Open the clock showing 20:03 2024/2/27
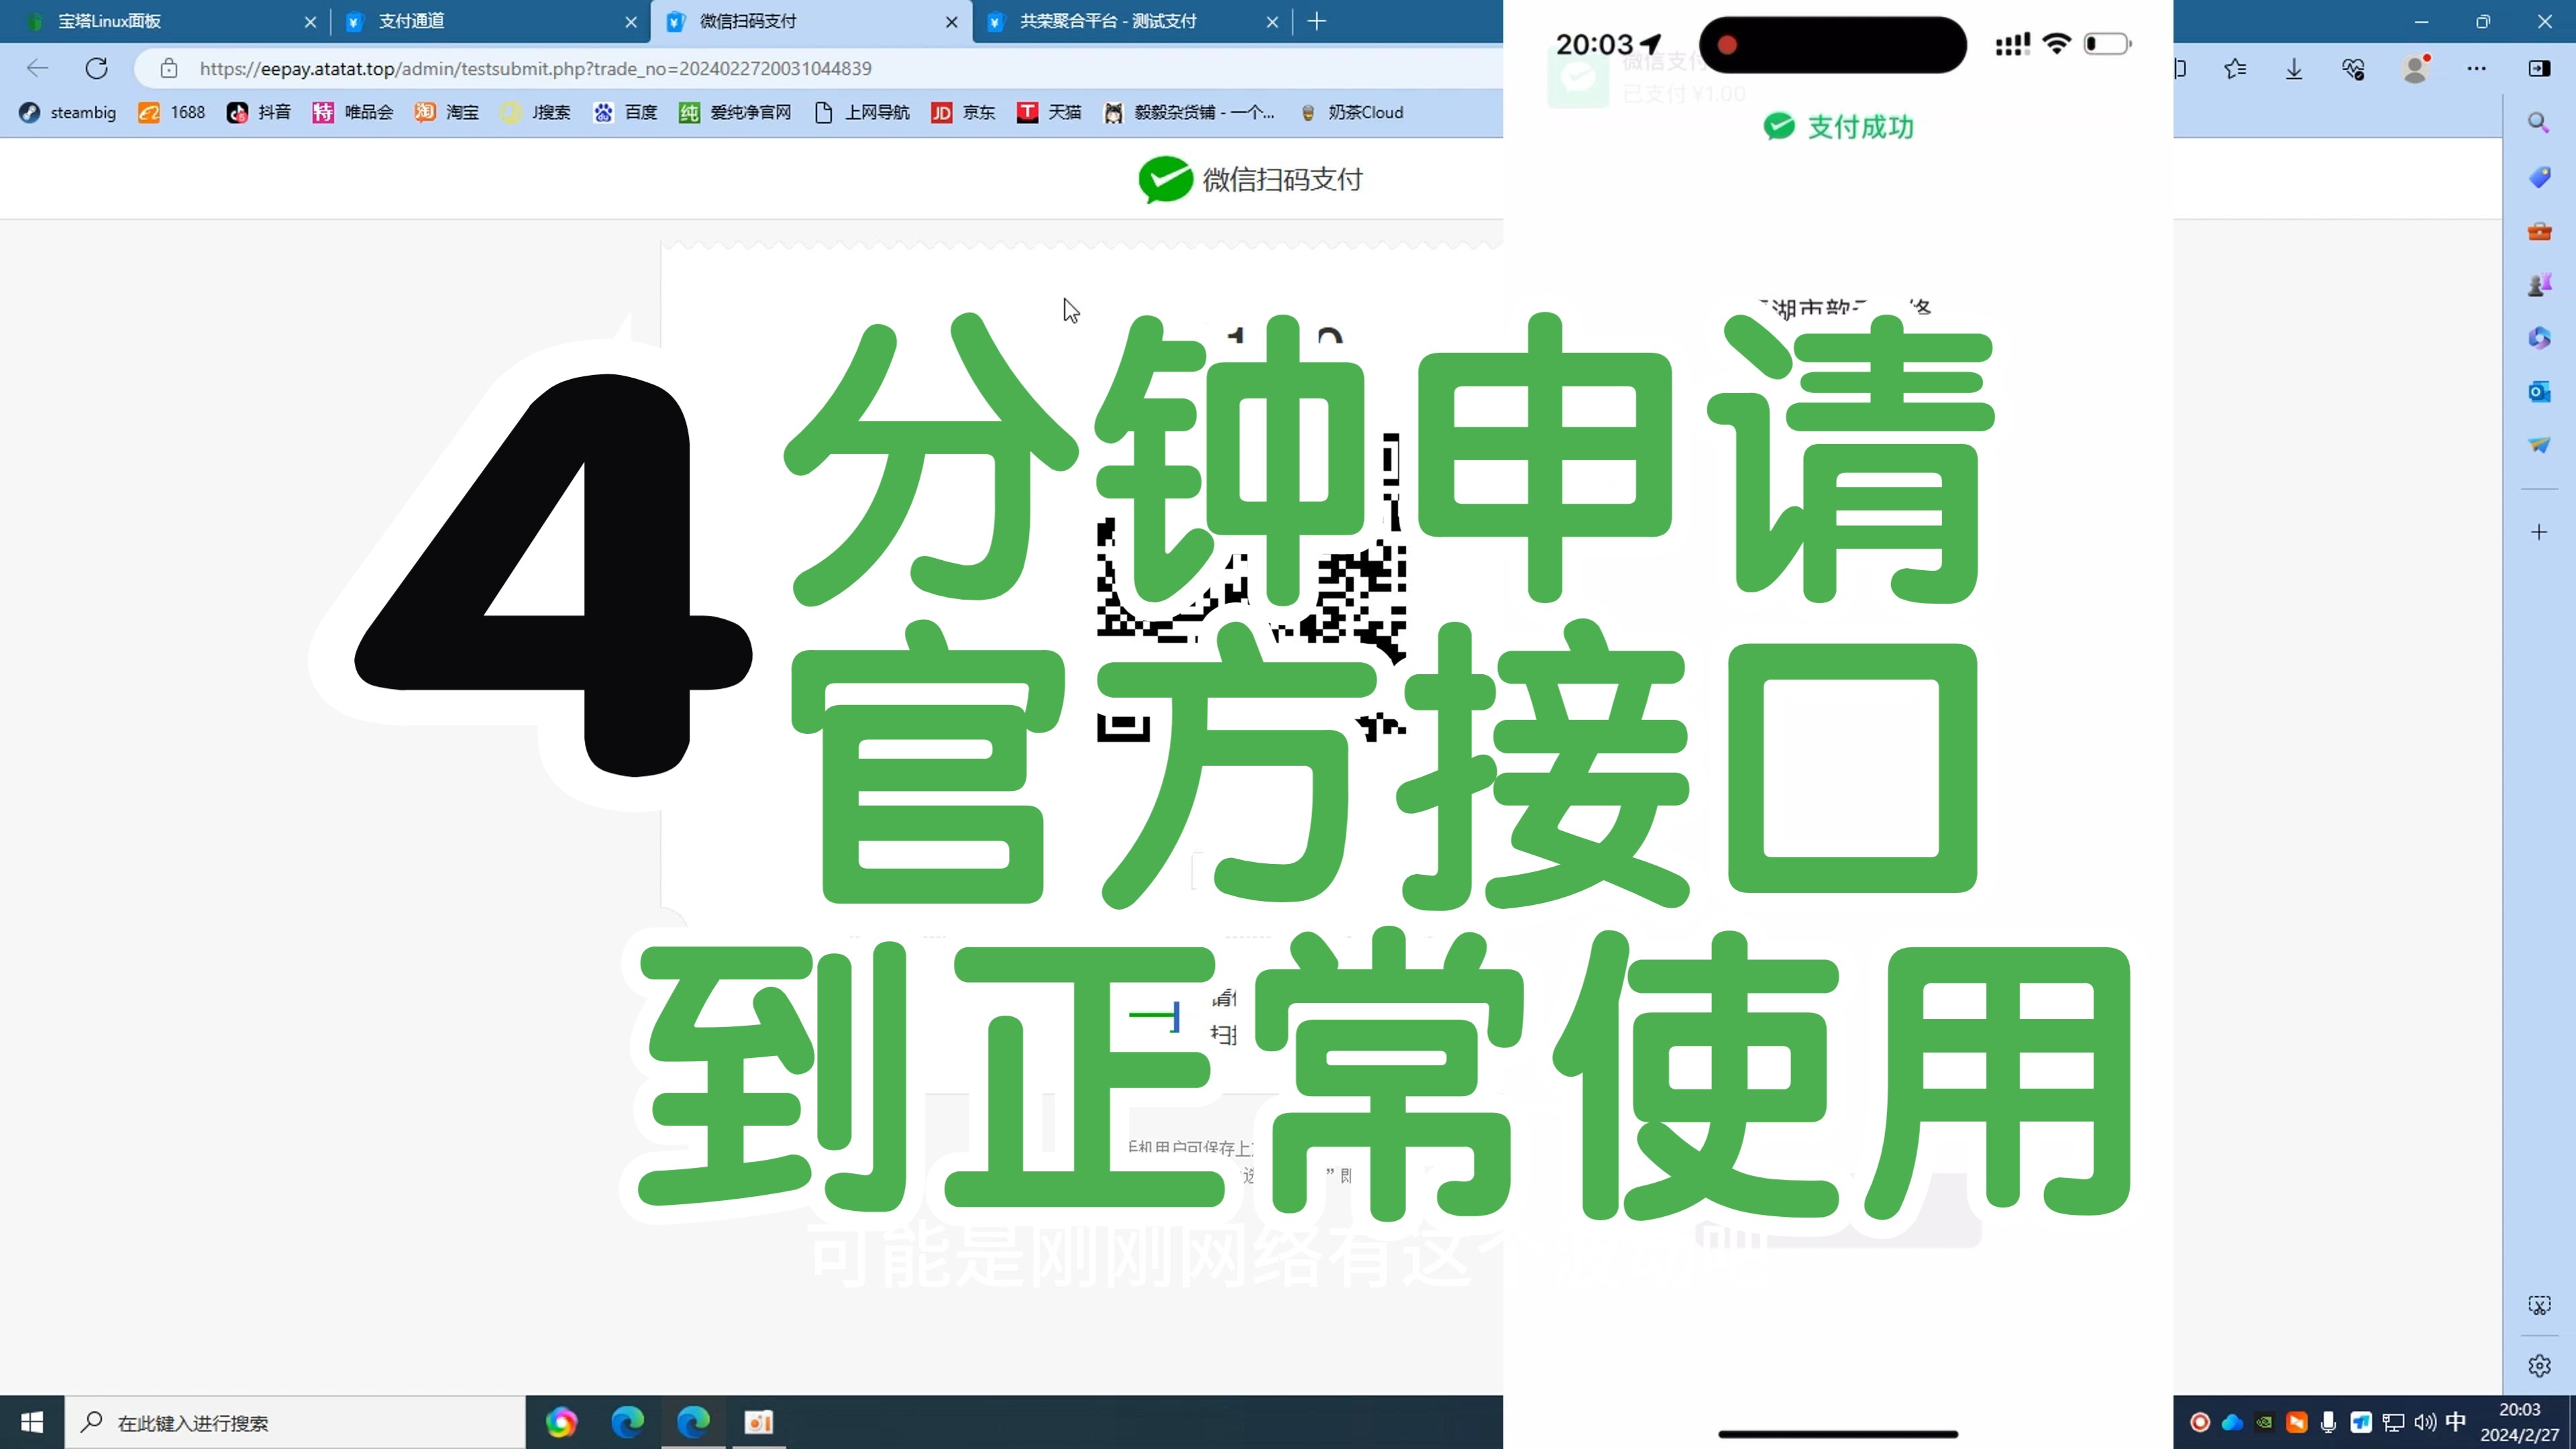Screen dimensions: 2576x1449 click(x=2520, y=1422)
